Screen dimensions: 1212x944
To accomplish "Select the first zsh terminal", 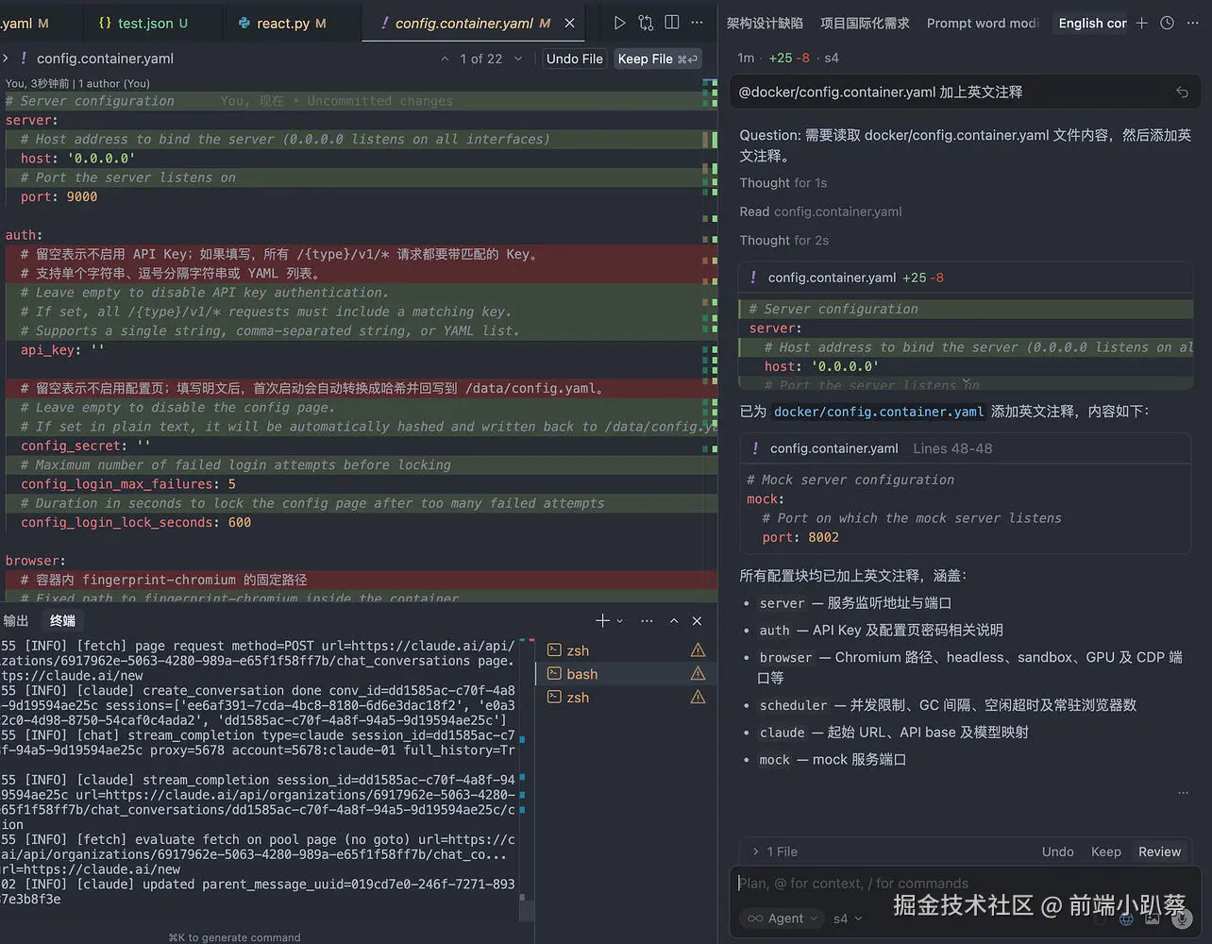I will (x=627, y=650).
